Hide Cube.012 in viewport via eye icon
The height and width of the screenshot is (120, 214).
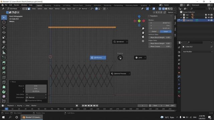pyautogui.click(x=209, y=20)
